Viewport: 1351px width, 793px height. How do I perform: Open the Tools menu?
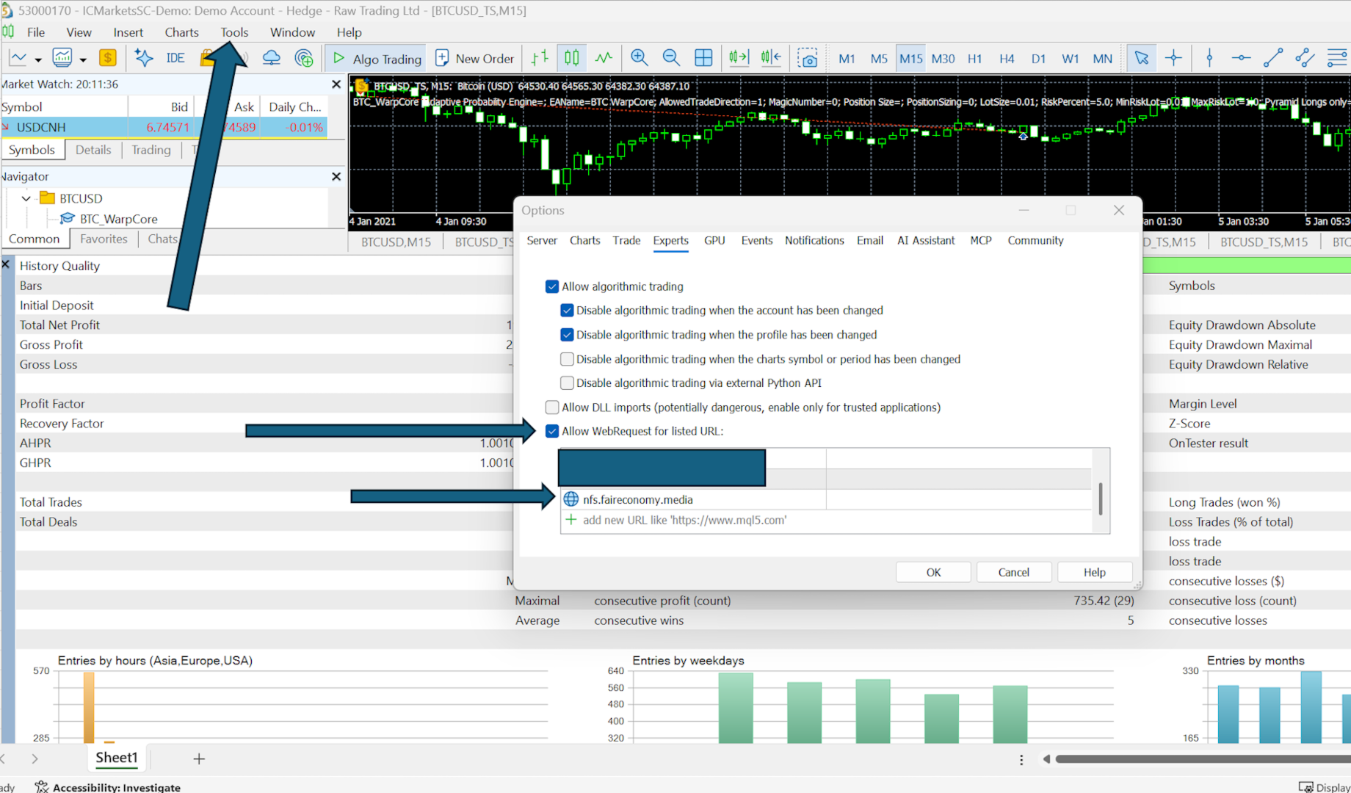(234, 32)
